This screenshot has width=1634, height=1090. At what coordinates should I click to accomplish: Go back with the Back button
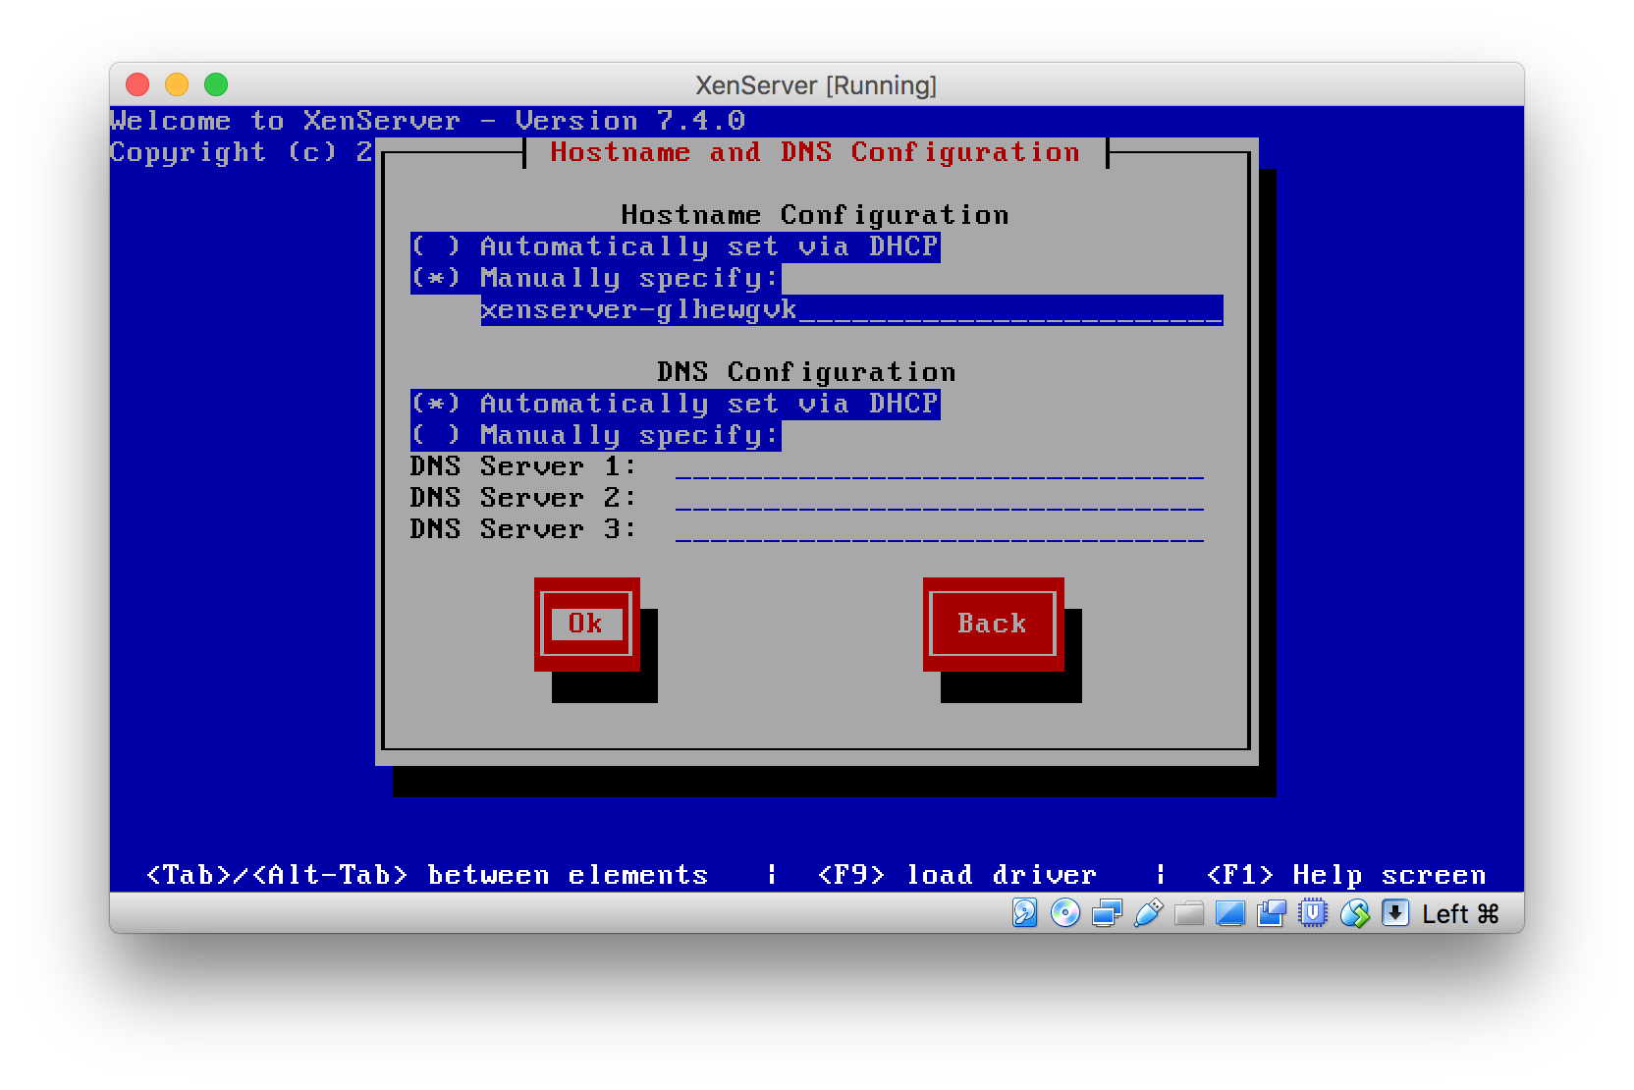993,624
